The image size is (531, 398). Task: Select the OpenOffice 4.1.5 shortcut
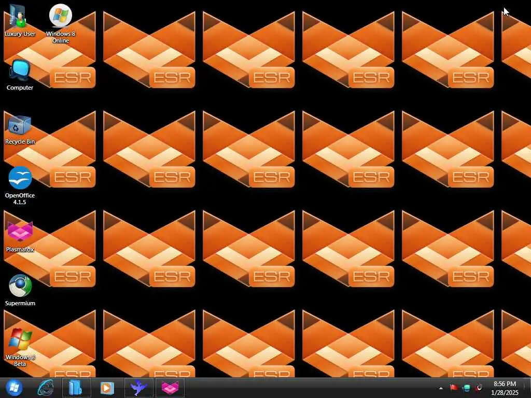point(20,186)
